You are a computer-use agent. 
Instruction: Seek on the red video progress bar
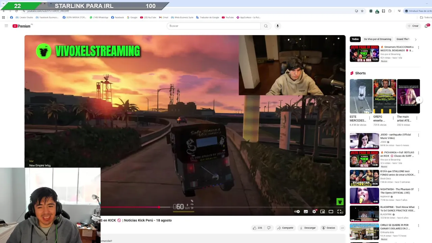[223, 207]
